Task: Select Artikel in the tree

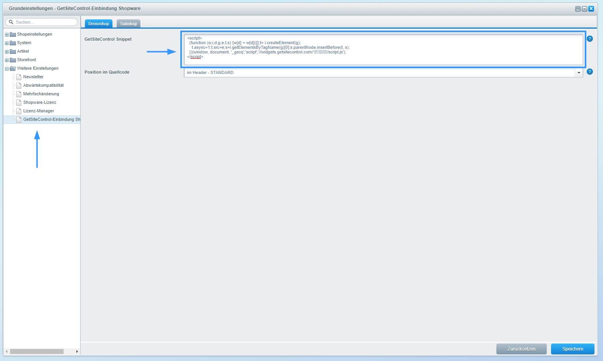Action: coord(23,51)
